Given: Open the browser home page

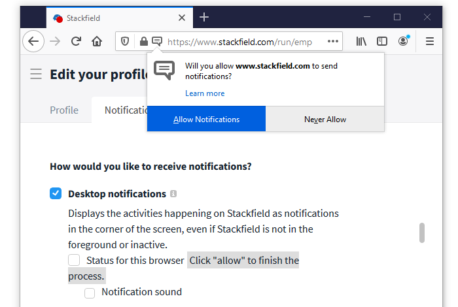Looking at the screenshot, I should click(x=97, y=41).
